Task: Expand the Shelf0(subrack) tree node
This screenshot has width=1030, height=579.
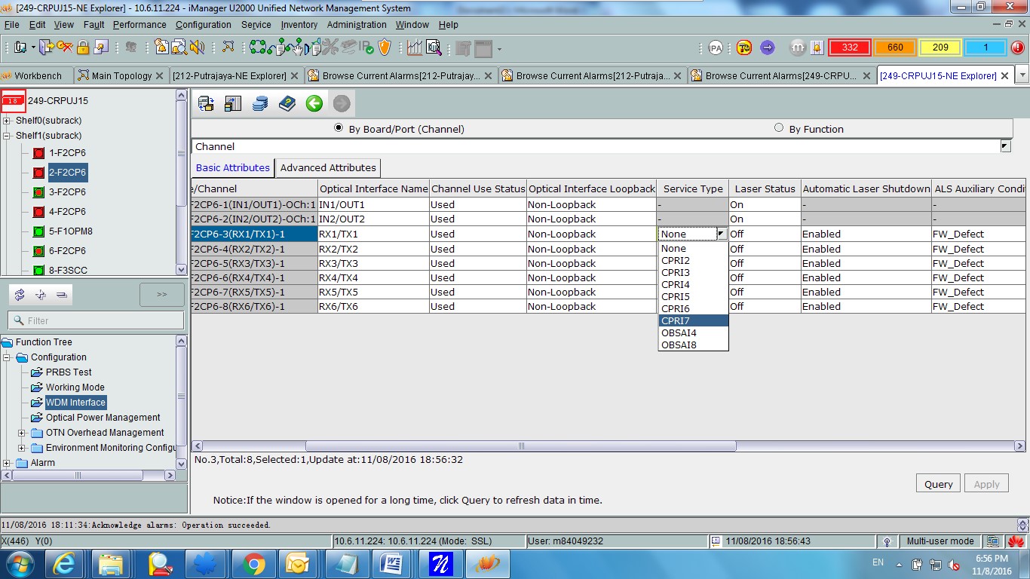Action: 8,121
